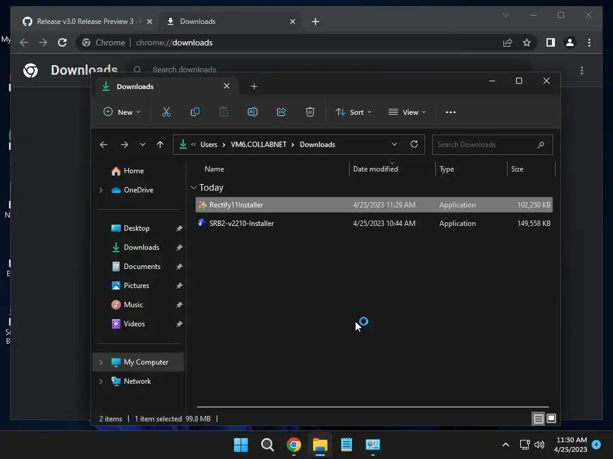Sort by Type column header
Viewport: 613px width, 459px height.
[447, 169]
